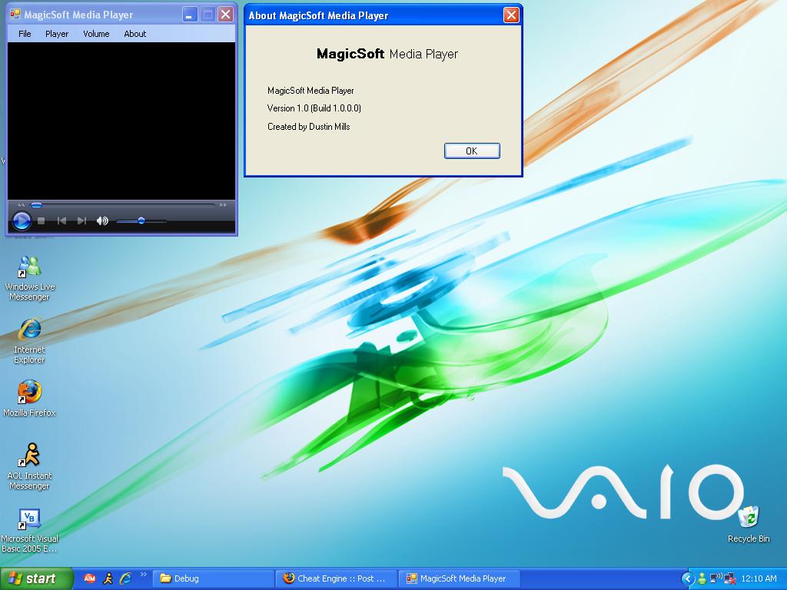This screenshot has height=590, width=787.
Task: Open the About menu
Action: pos(135,34)
